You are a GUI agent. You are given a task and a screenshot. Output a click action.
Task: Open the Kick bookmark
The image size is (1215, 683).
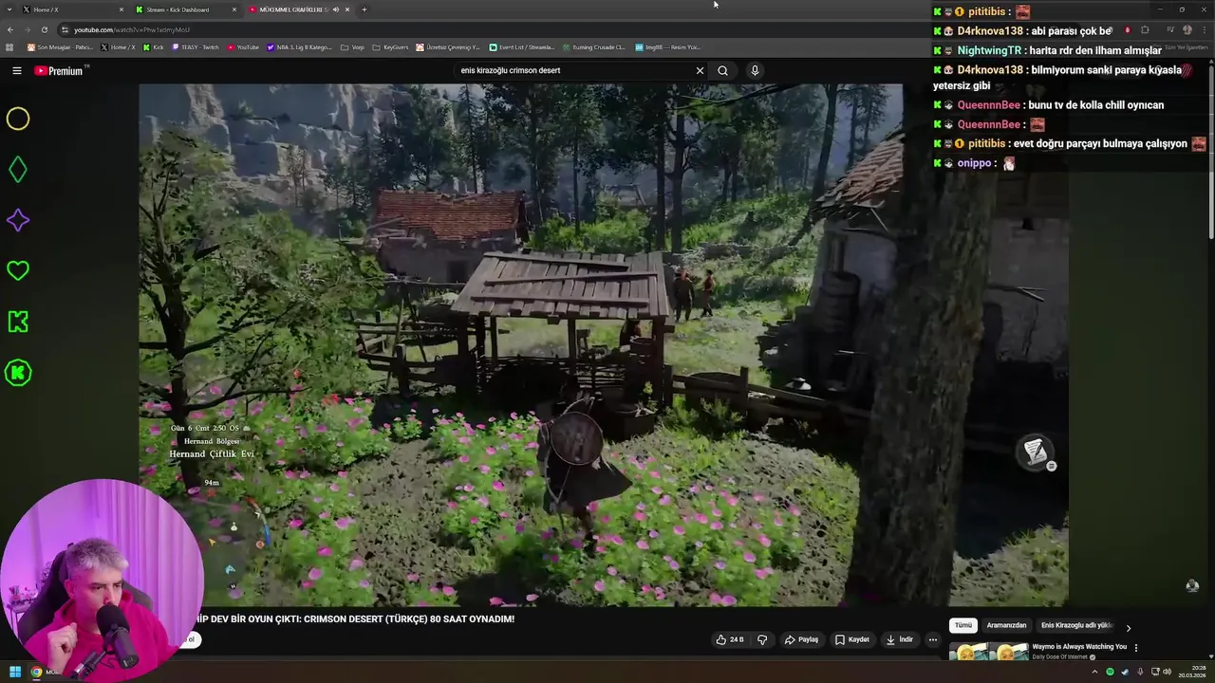click(153, 46)
